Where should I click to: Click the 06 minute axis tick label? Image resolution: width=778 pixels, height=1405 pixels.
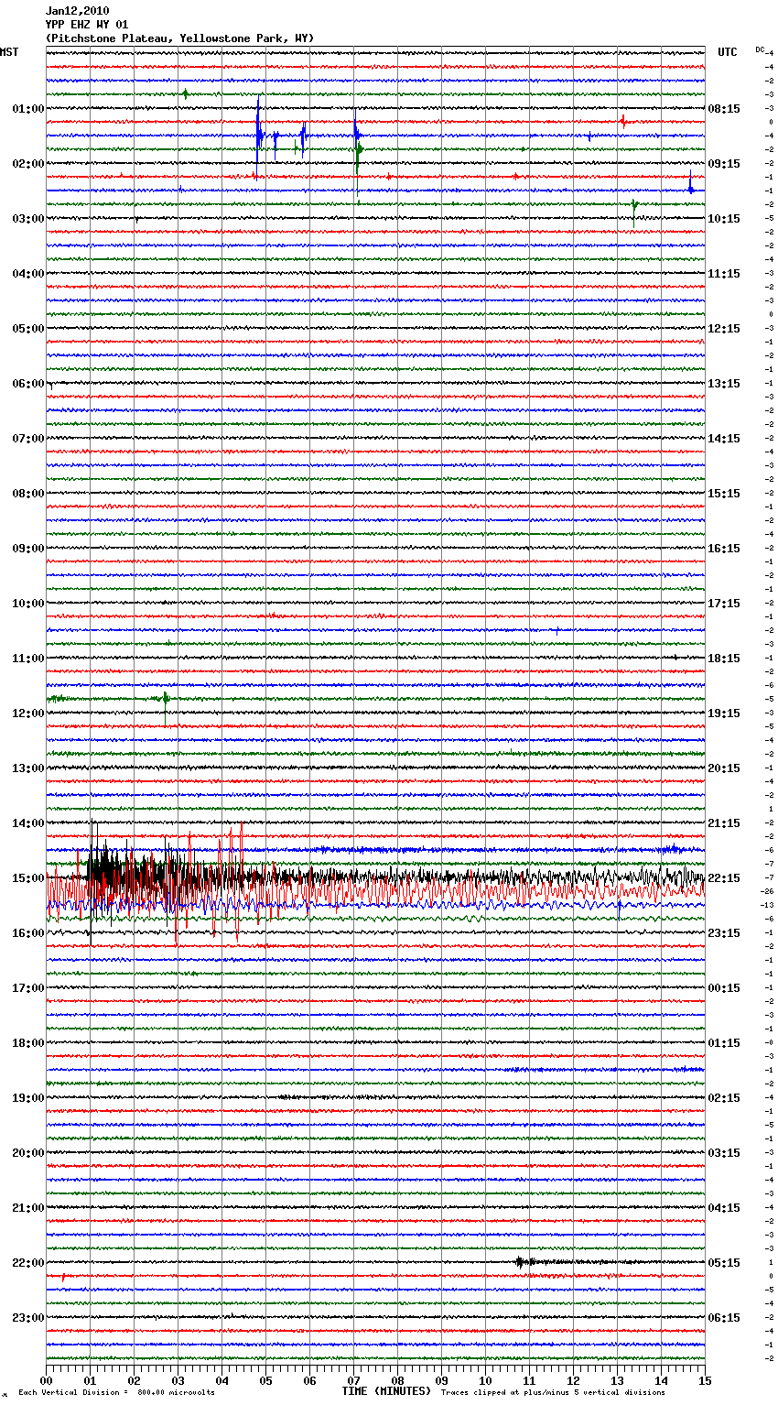tap(309, 1380)
